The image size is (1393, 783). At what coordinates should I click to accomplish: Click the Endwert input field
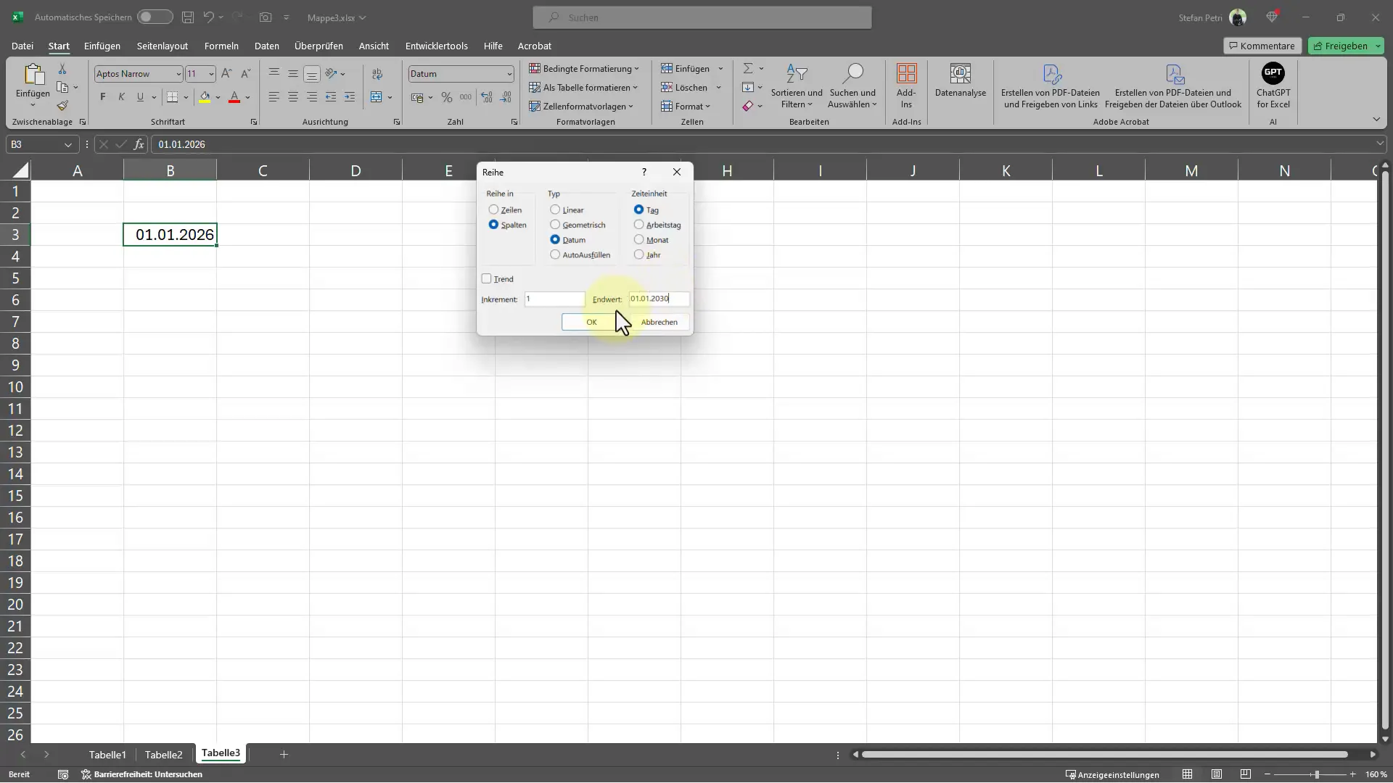pyautogui.click(x=659, y=299)
